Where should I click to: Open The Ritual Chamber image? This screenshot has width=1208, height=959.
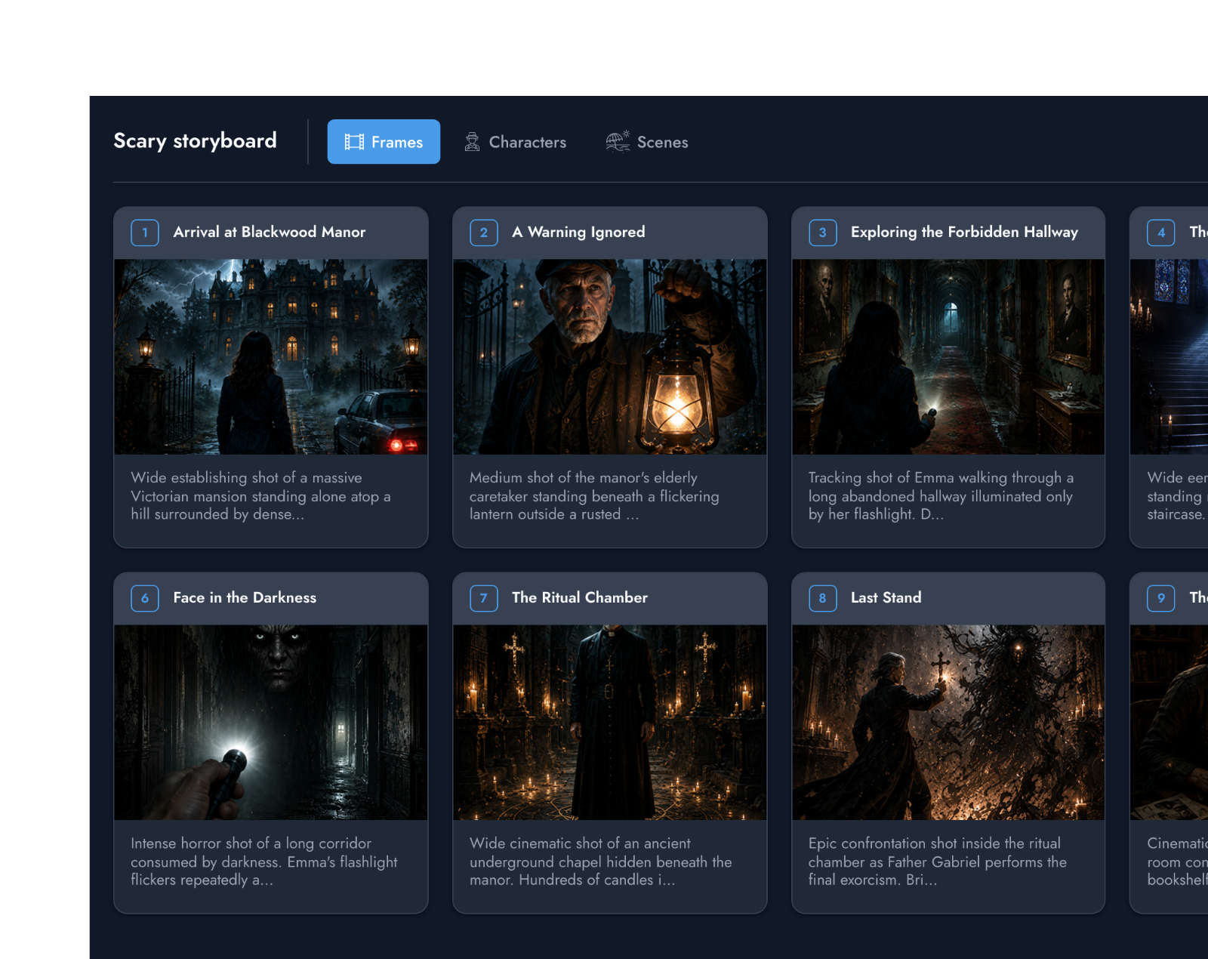[x=610, y=723]
